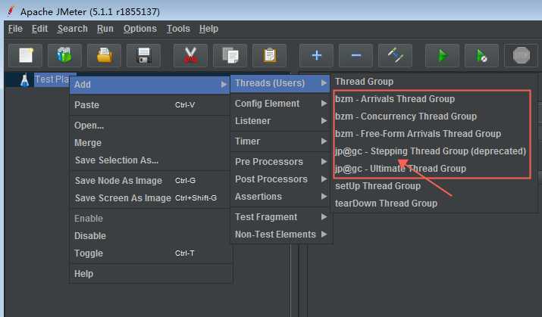Click Start no pauses icon
Viewport: 542px width, 317px height.
pos(481,55)
